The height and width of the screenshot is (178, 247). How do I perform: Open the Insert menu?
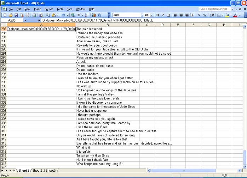click(x=37, y=9)
